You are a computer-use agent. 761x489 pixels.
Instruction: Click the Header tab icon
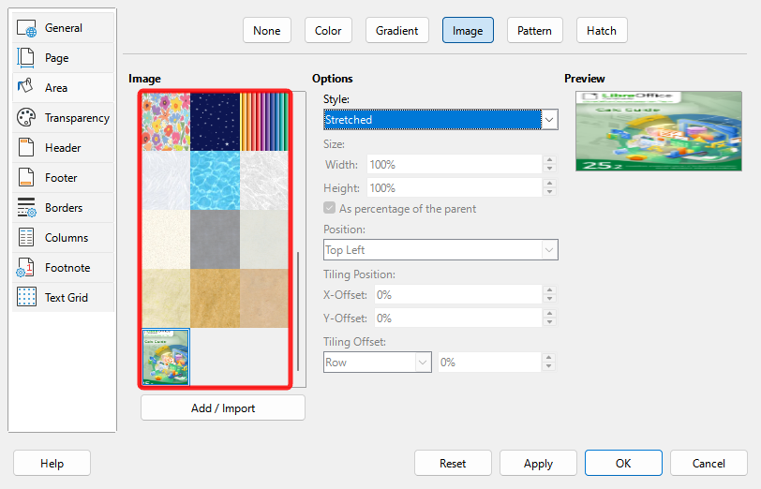coord(26,148)
